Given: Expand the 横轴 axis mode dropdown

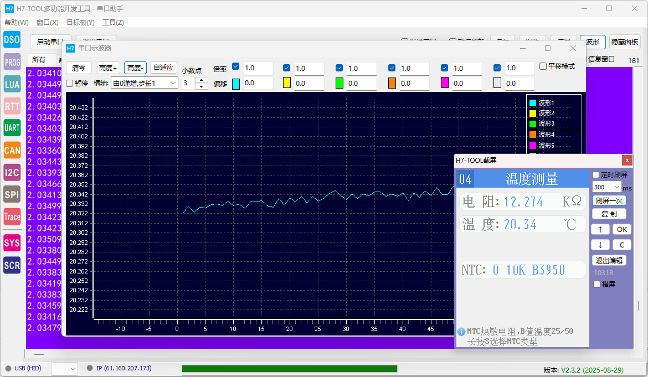Looking at the screenshot, I should click(x=144, y=83).
